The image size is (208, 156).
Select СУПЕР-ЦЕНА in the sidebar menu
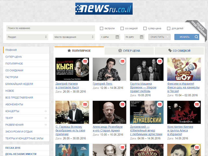pos(26,57)
